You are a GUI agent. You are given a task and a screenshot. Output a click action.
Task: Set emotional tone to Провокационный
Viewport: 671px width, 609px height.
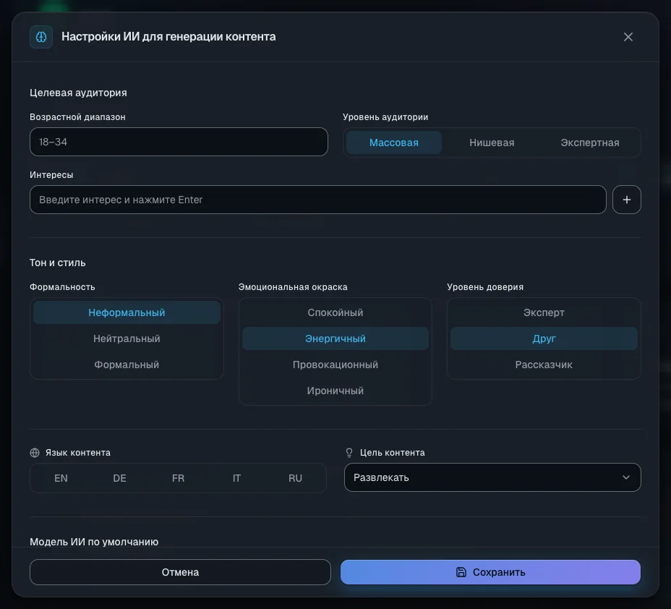(x=335, y=365)
